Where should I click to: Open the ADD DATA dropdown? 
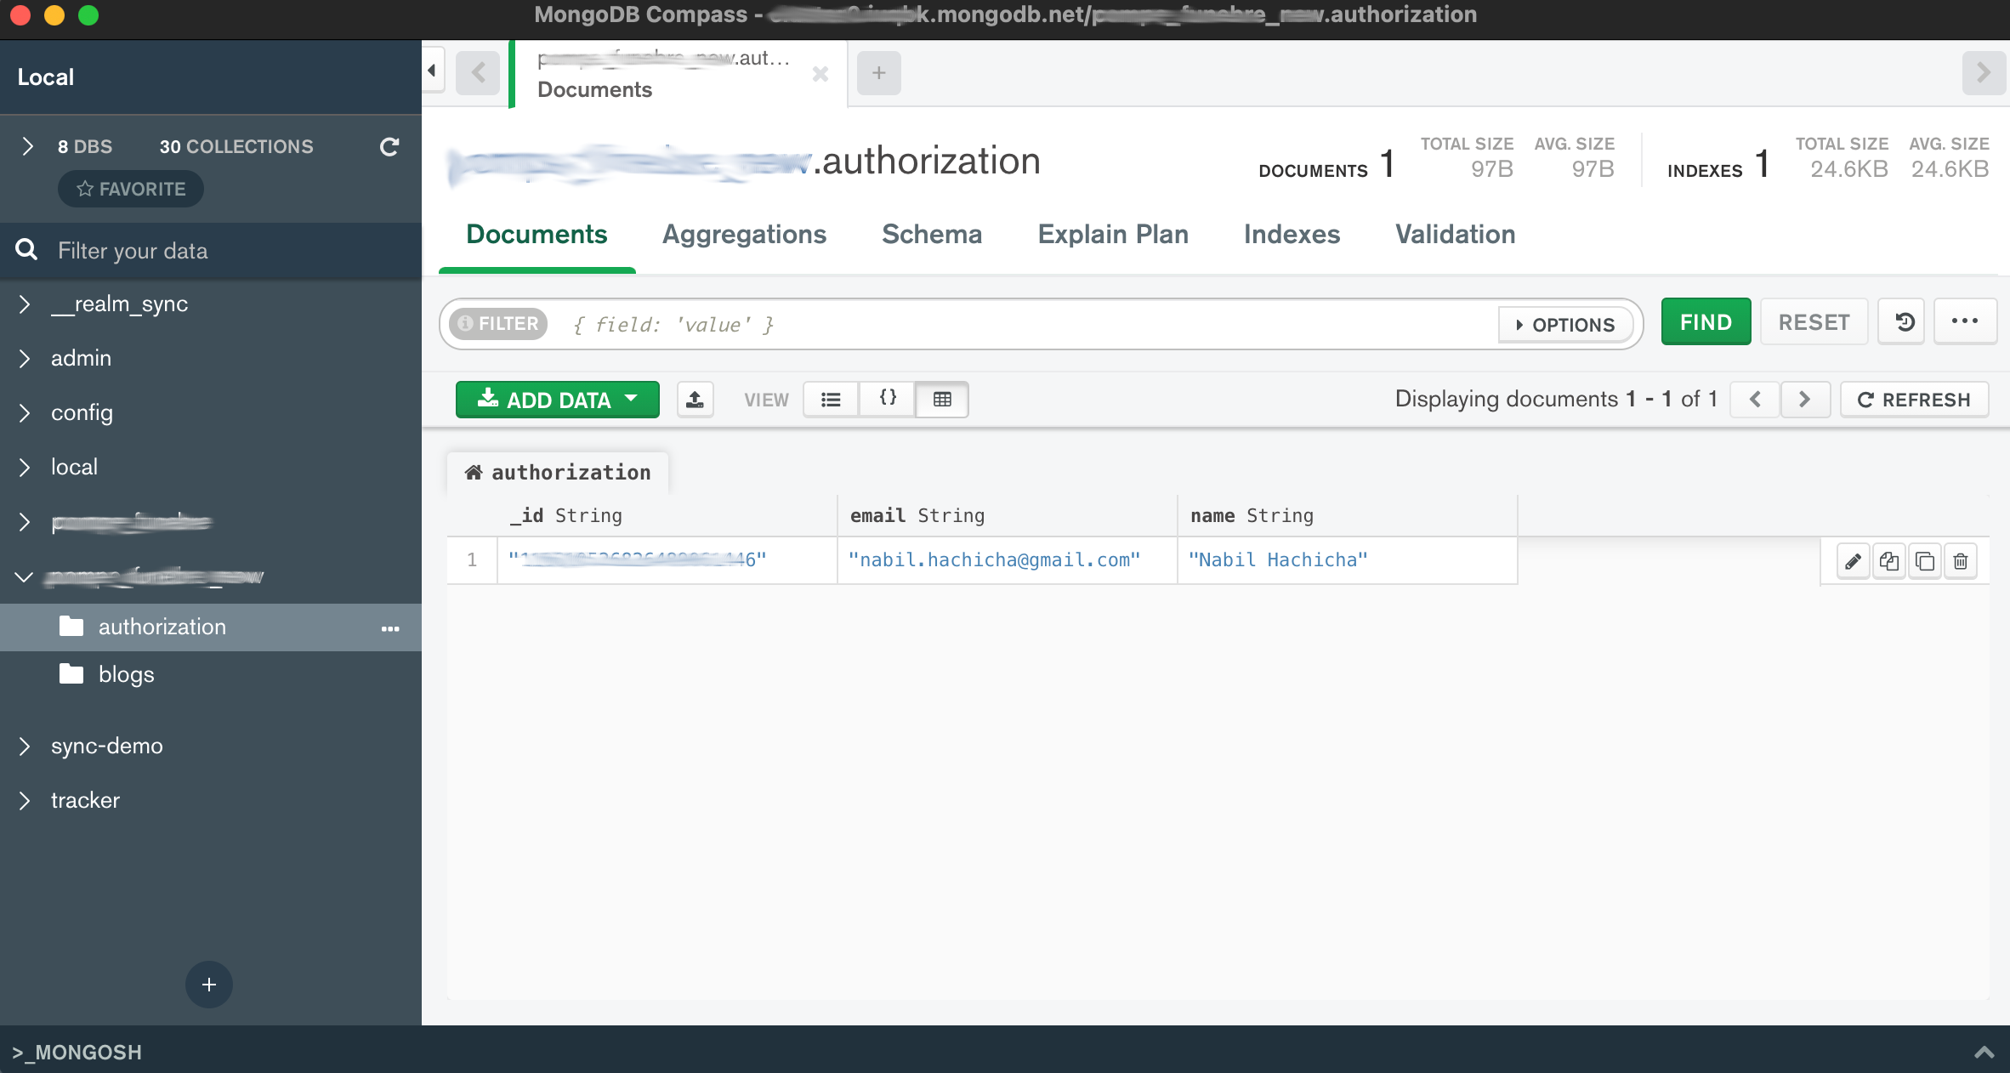(x=558, y=400)
